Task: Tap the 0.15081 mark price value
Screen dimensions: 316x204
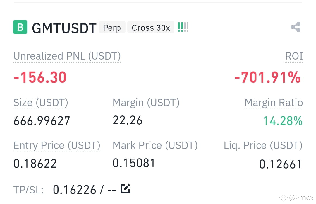Action: (x=134, y=163)
